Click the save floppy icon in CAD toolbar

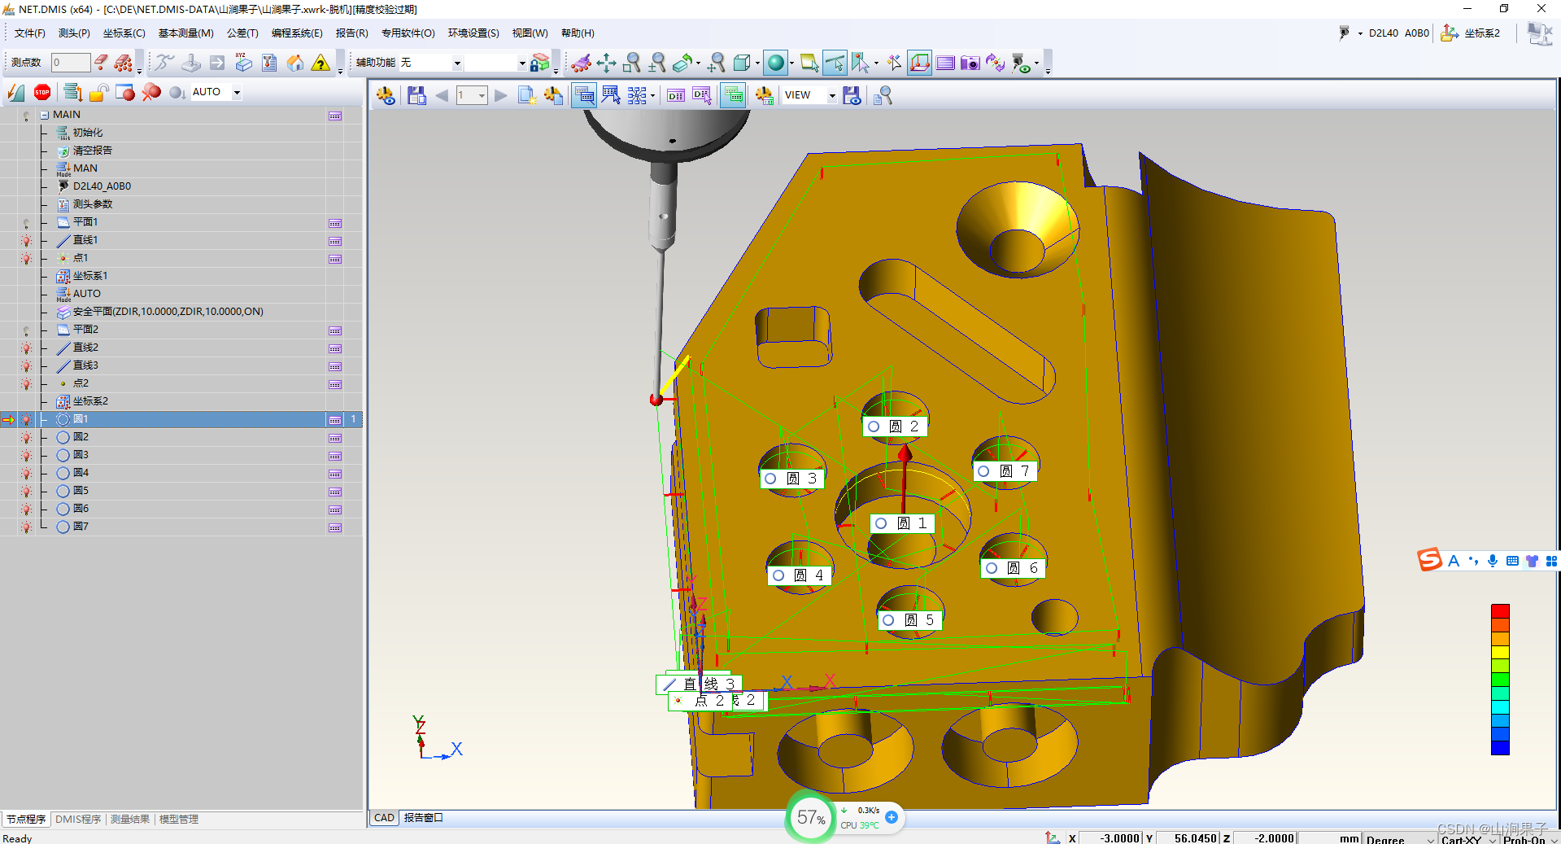click(416, 96)
